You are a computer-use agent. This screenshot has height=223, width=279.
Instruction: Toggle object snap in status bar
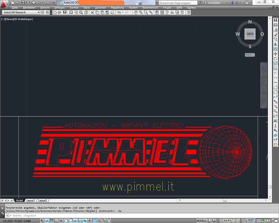66,221
